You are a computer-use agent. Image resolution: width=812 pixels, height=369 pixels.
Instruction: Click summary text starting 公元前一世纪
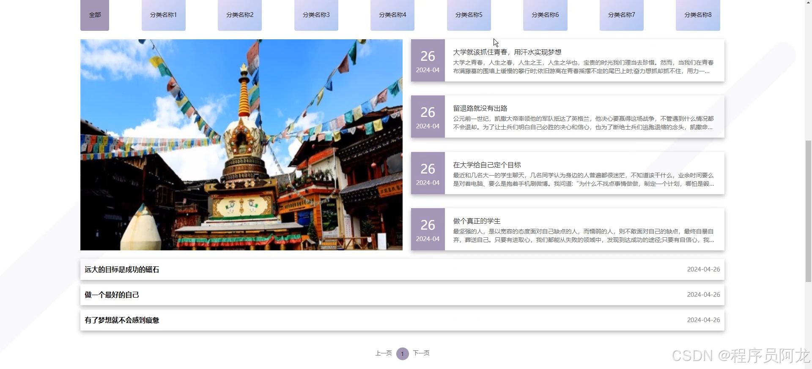coord(583,123)
